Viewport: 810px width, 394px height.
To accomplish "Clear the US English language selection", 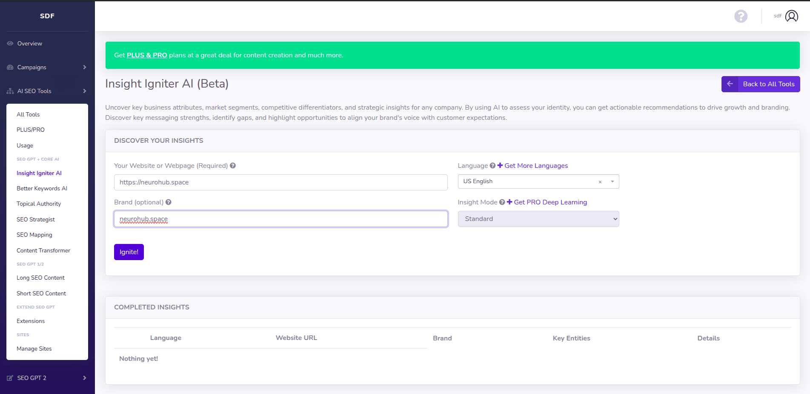I will click(x=600, y=182).
